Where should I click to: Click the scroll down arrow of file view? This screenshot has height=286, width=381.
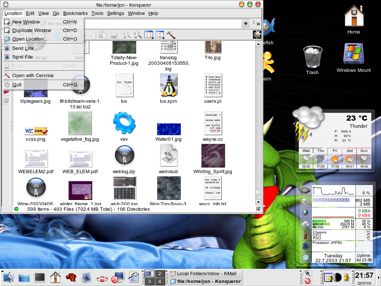pyautogui.click(x=258, y=202)
